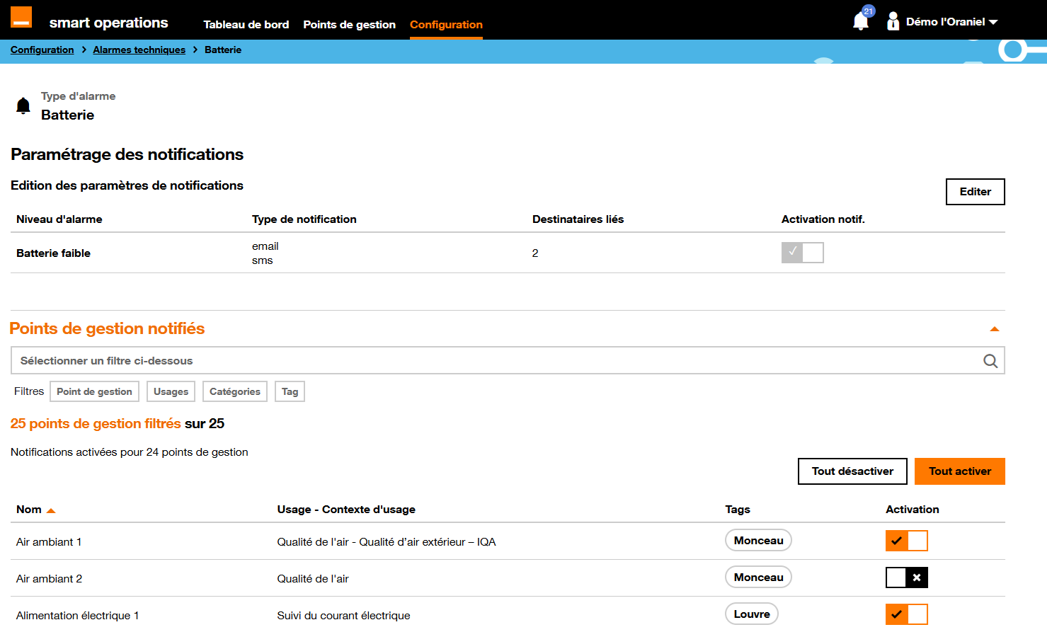Open the notifications bell with badge 21
1047x632 pixels.
point(862,20)
